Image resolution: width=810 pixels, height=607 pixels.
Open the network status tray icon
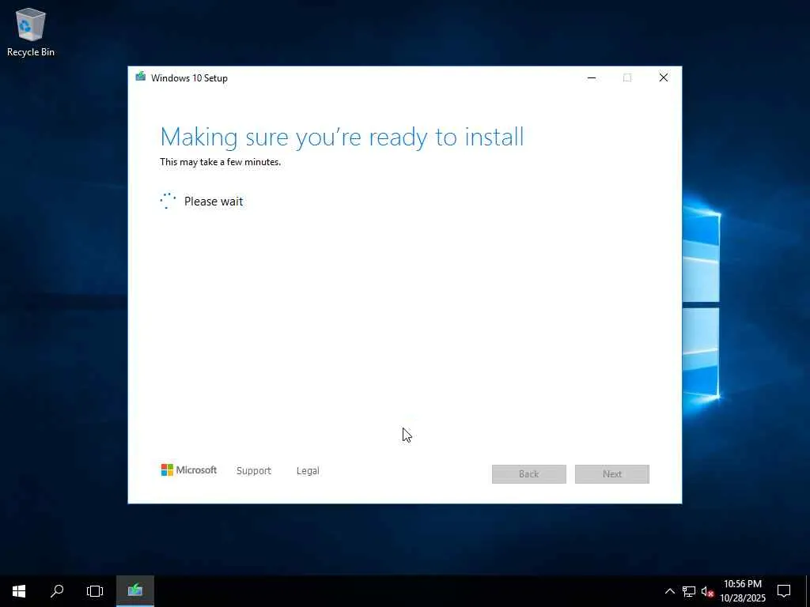(689, 591)
